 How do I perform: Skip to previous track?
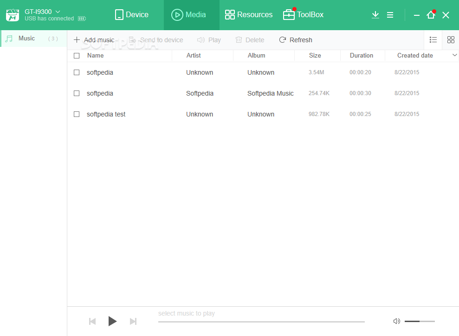92,321
